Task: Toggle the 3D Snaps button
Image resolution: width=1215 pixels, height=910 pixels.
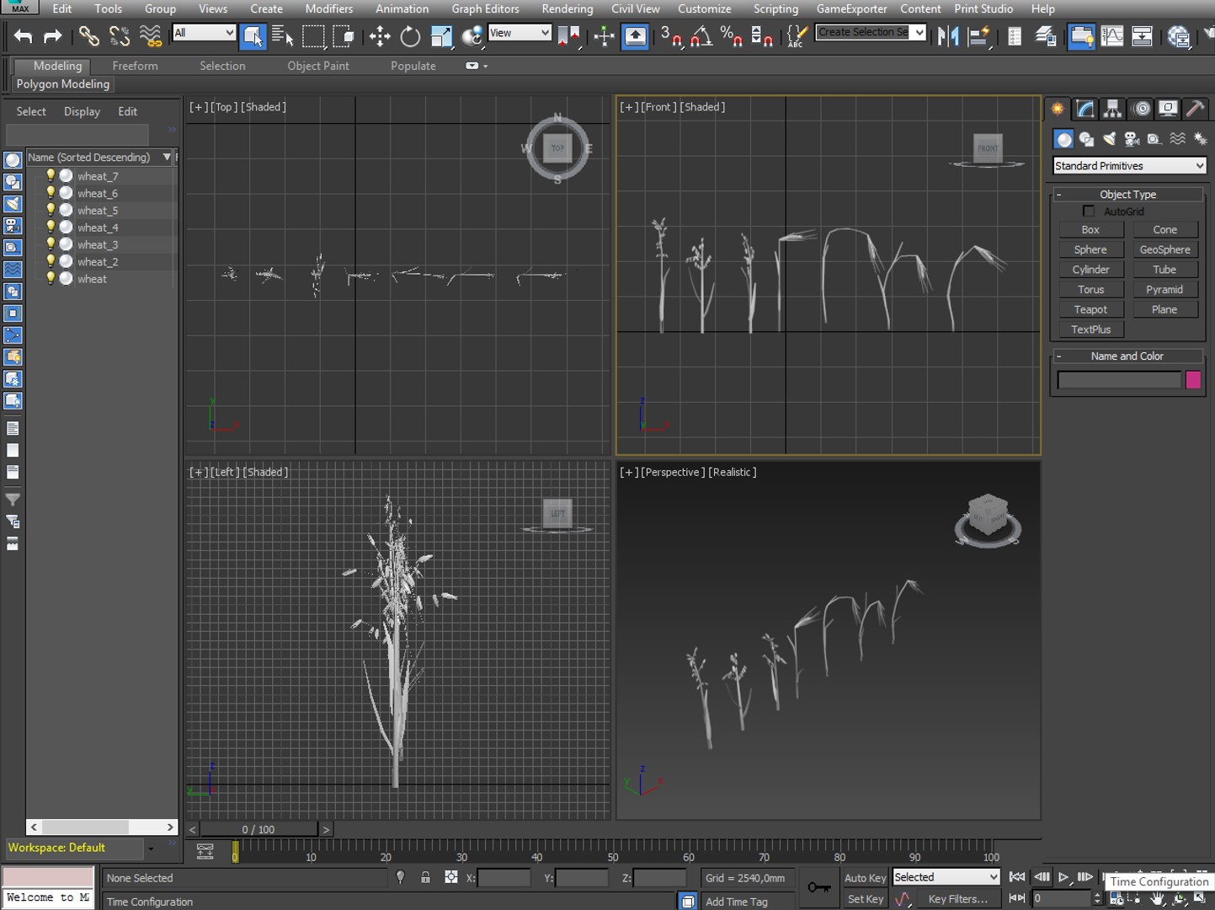Action: pos(671,36)
